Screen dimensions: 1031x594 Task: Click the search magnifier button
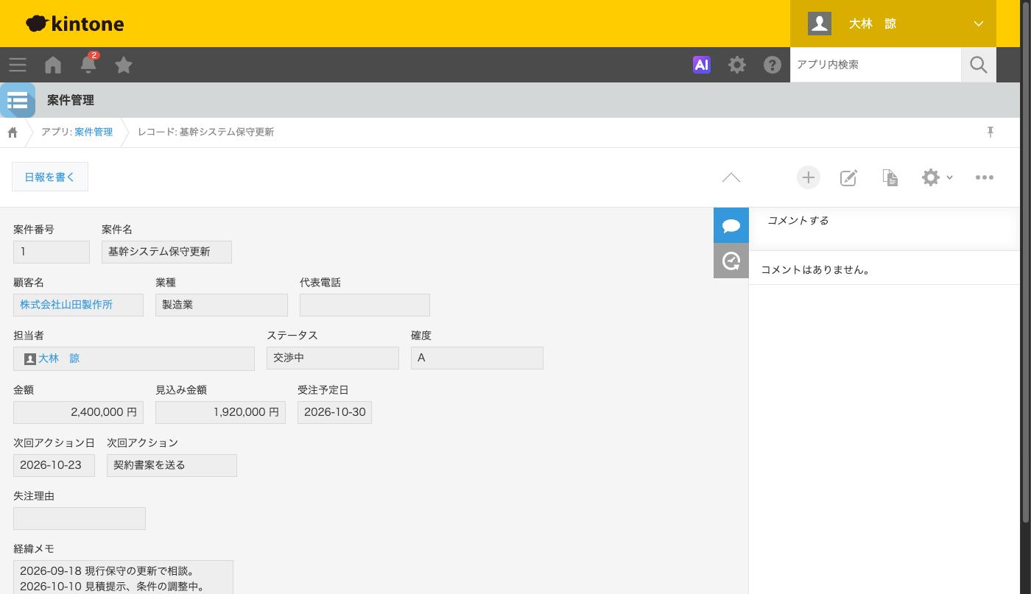979,65
